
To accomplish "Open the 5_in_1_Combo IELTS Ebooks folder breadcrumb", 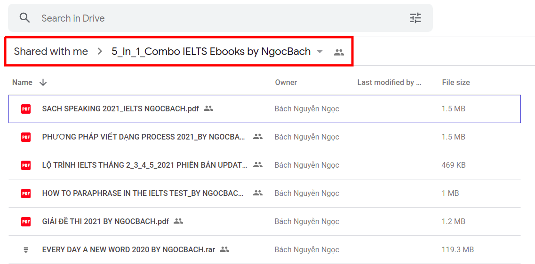I will click(211, 51).
